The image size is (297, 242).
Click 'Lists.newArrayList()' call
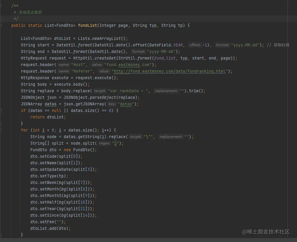click(101, 38)
